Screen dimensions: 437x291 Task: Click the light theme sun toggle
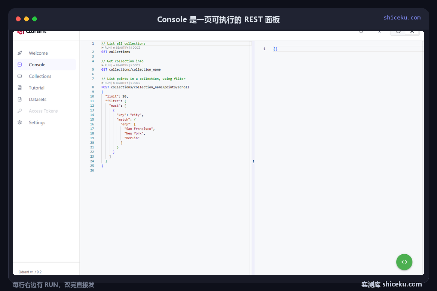412,31
